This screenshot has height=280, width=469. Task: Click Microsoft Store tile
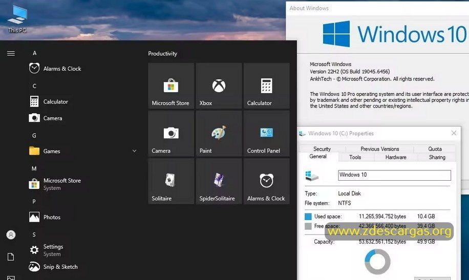pyautogui.click(x=171, y=86)
